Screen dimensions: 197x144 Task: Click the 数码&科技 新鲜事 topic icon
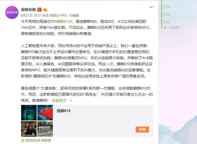pos(23,141)
